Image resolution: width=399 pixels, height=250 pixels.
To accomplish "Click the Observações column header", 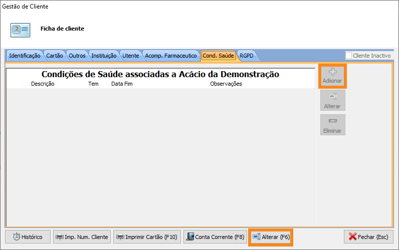I will pos(226,84).
